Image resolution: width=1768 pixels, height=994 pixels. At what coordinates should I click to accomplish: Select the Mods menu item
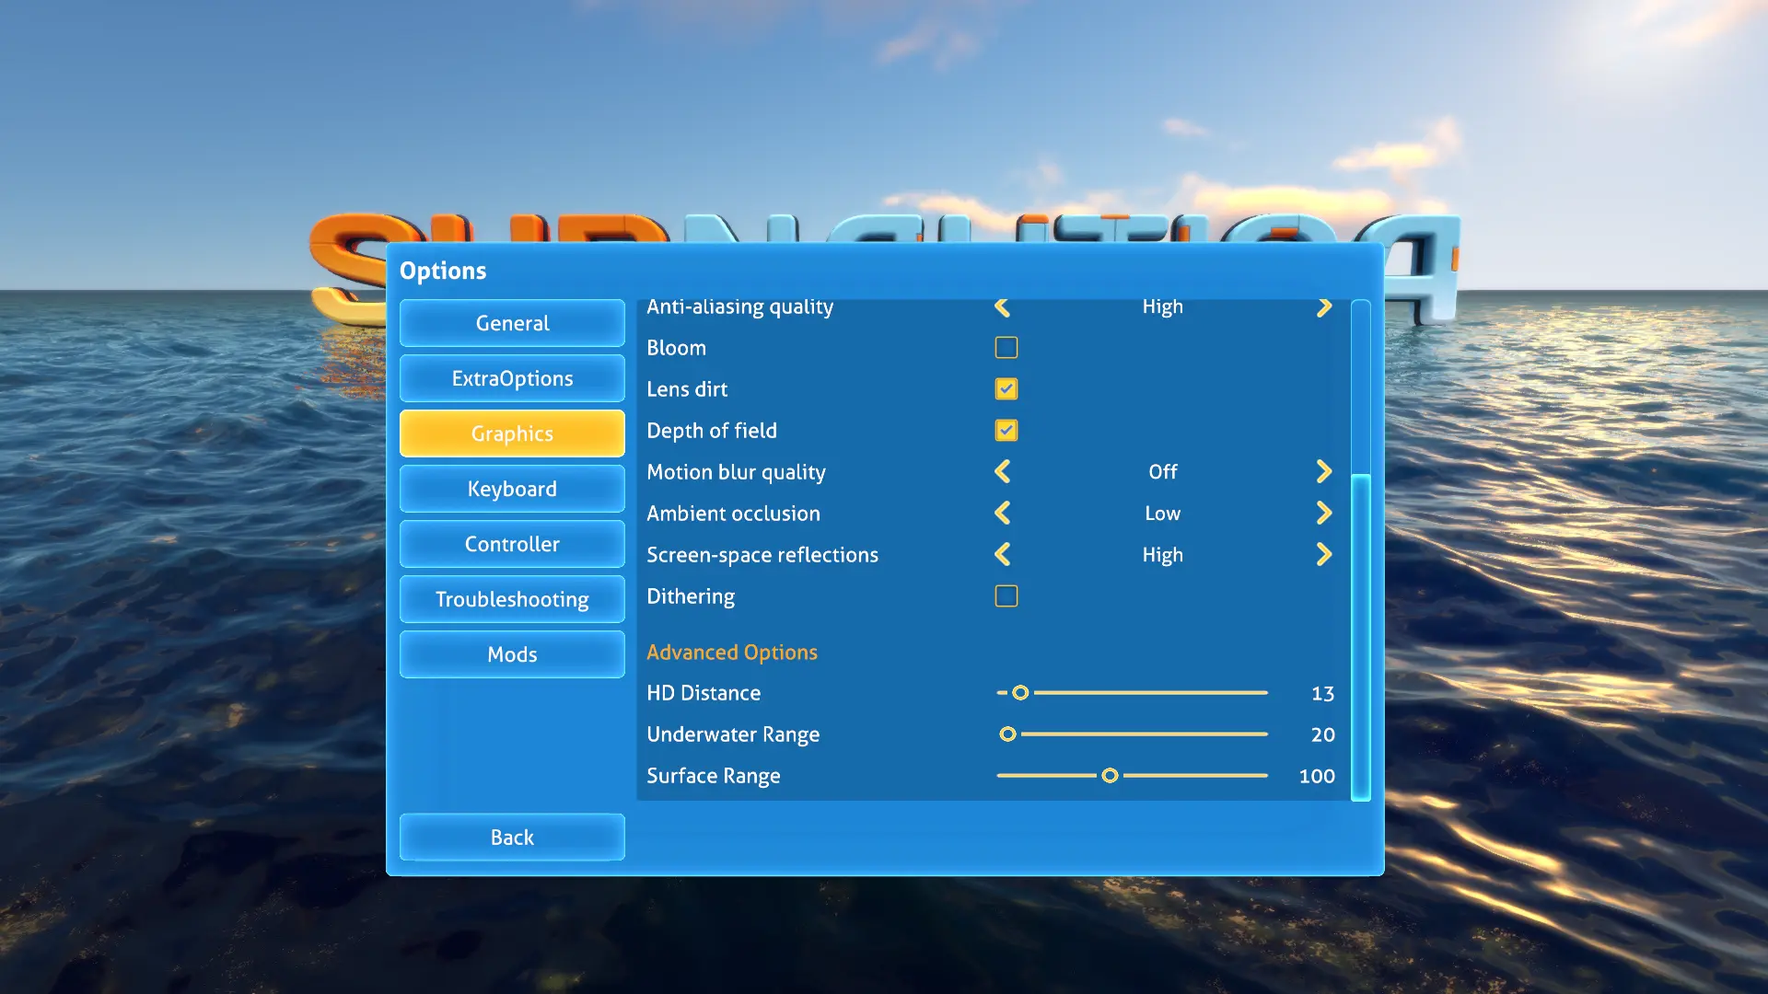(511, 653)
